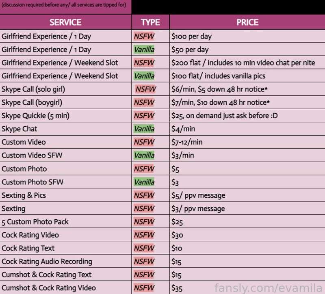Open the fansly.com/evamila watermark link
Image resolution: width=325 pixels, height=294 pixels.
(x=269, y=288)
